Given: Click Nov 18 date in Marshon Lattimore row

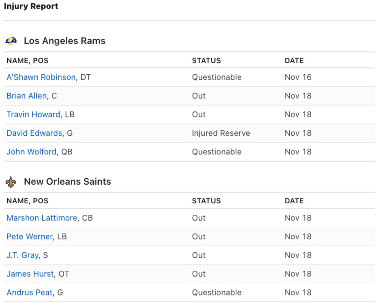Looking at the screenshot, I should coord(298,218).
